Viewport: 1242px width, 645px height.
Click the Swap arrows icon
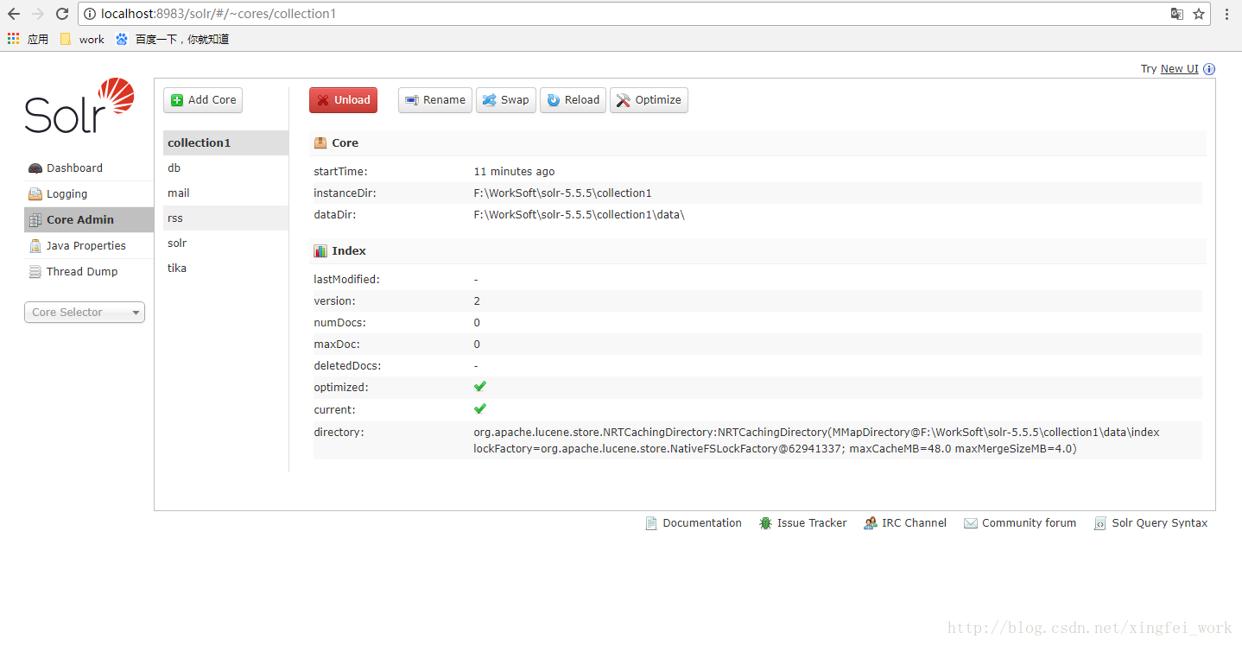point(490,100)
